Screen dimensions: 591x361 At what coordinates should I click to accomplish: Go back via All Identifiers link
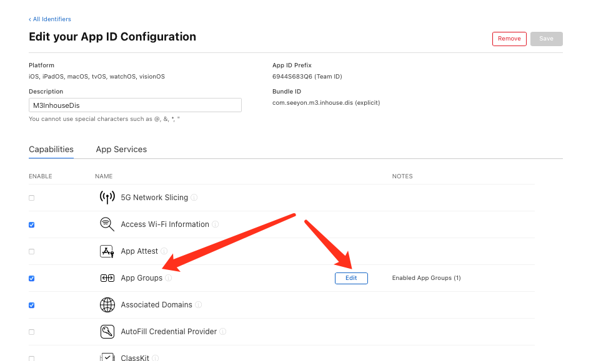point(50,19)
